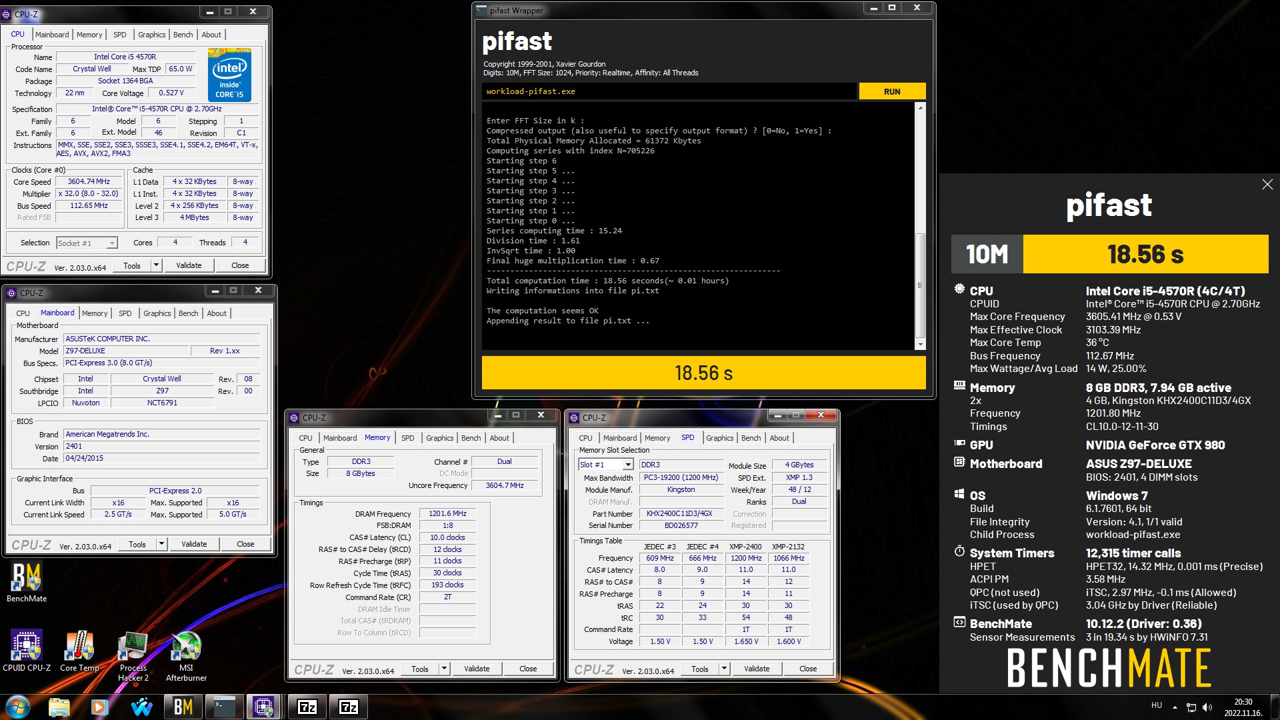This screenshot has height=720, width=1280.
Task: Click the blue W app taskbar icon
Action: 141,707
